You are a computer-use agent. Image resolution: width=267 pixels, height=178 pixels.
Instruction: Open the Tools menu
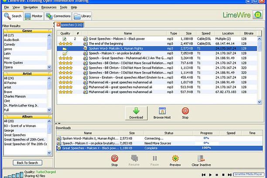(x=64, y=7)
